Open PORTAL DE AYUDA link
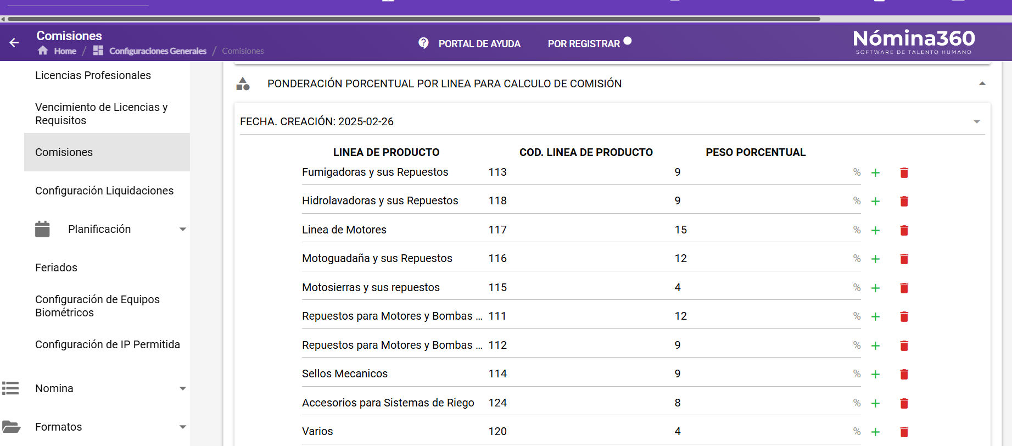The width and height of the screenshot is (1012, 446). (479, 44)
